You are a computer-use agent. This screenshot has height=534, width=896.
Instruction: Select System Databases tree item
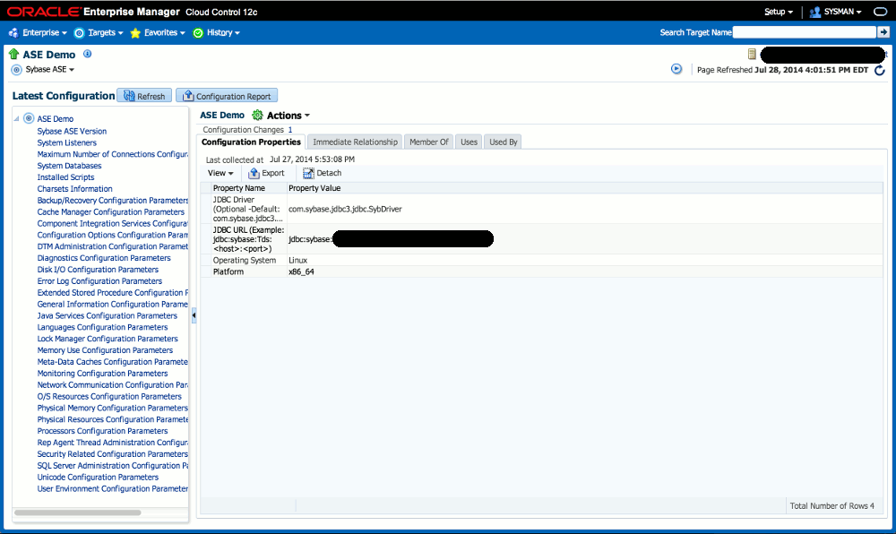tap(69, 166)
